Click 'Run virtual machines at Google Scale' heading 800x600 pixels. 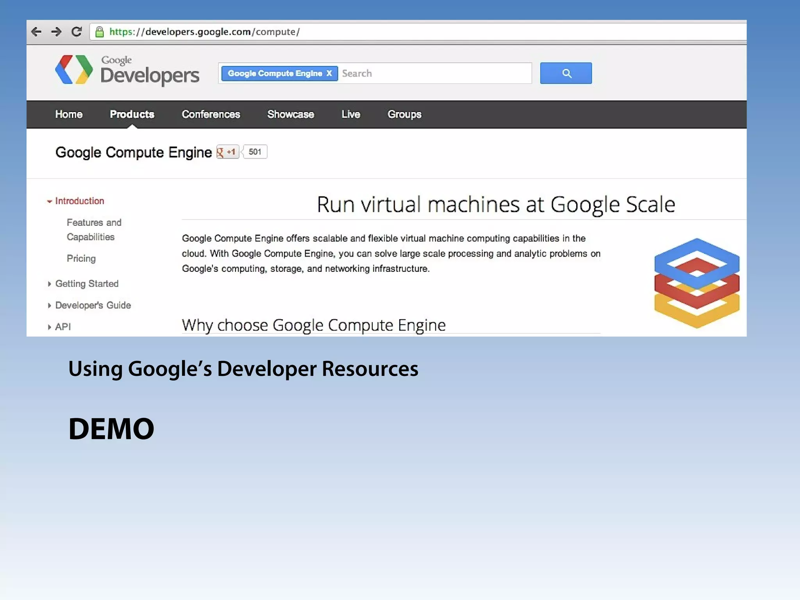click(496, 204)
